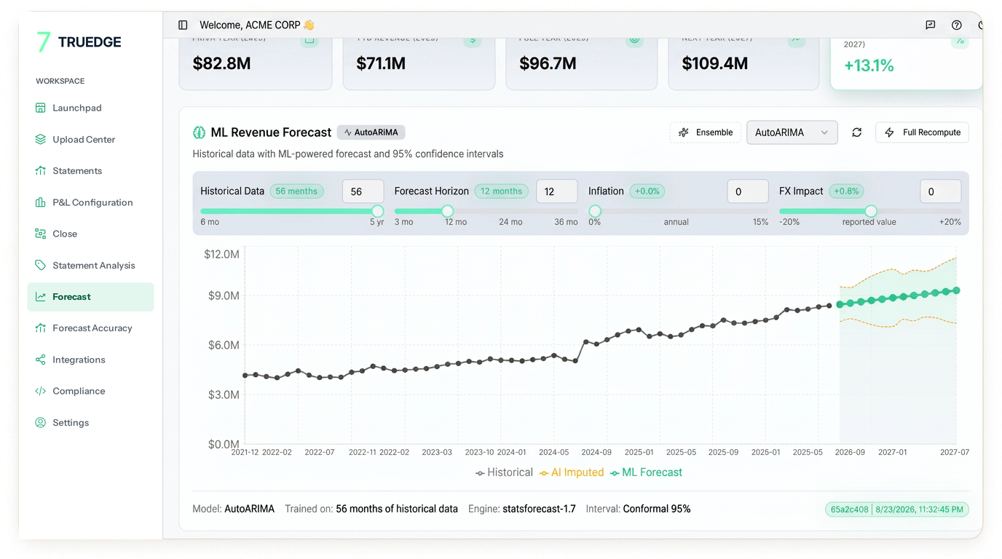Click the $82.8M prior year value
1002x559 pixels.
pyautogui.click(x=222, y=64)
